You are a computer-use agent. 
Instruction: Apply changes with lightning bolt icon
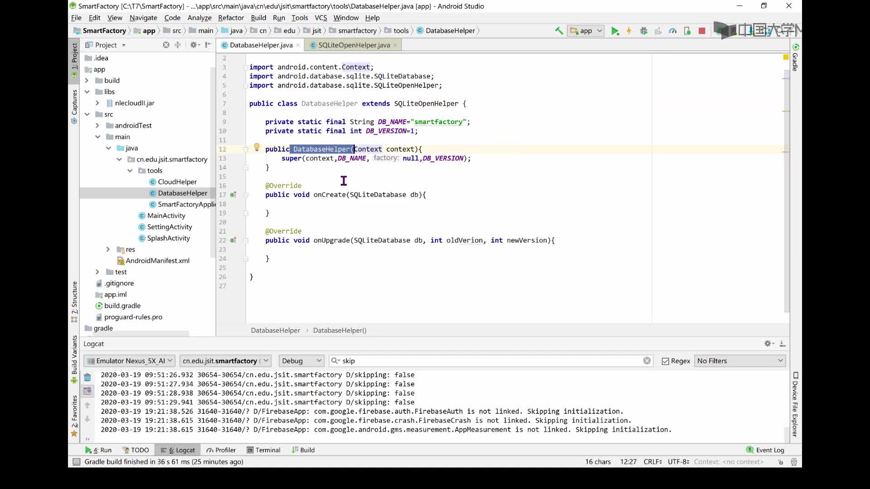pyautogui.click(x=629, y=31)
